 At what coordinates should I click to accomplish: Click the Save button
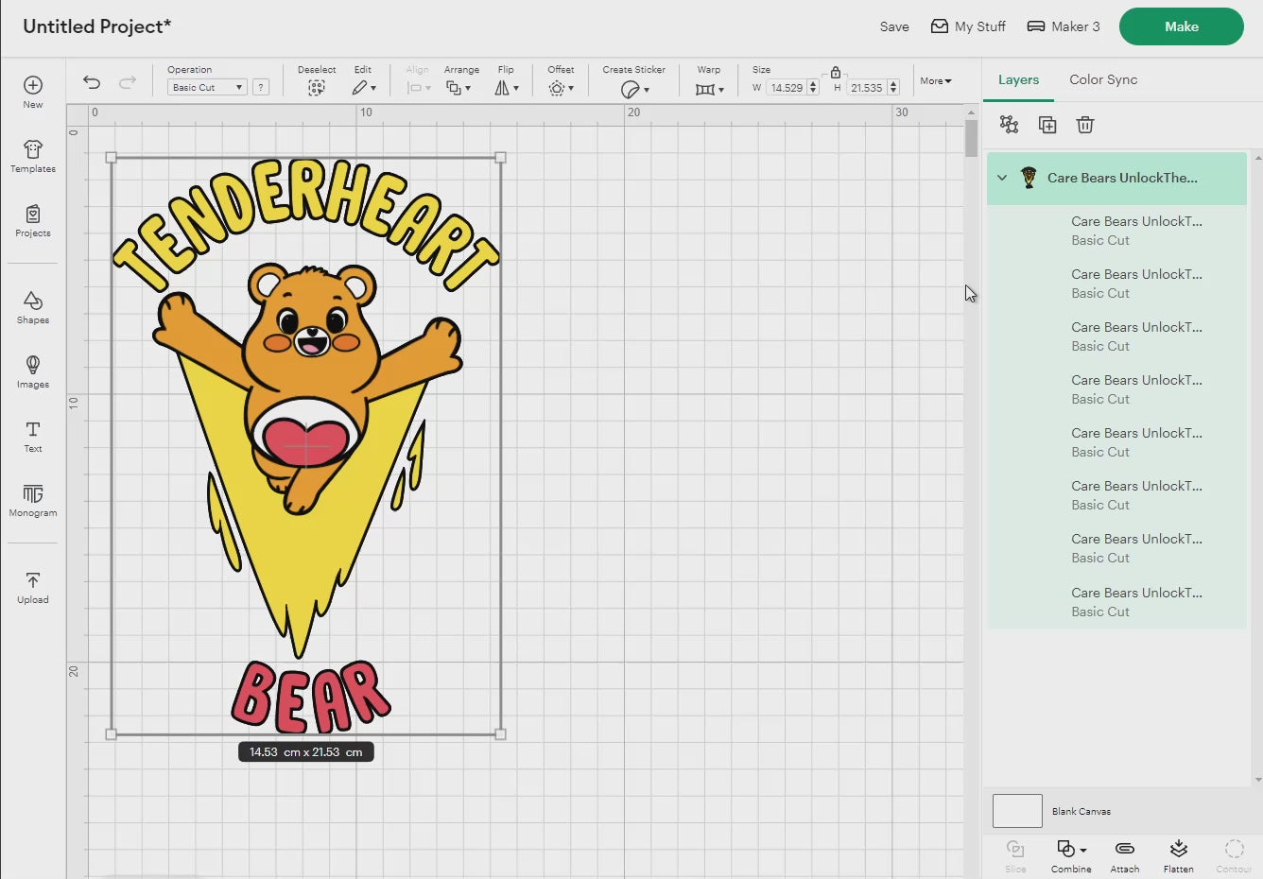[894, 26]
